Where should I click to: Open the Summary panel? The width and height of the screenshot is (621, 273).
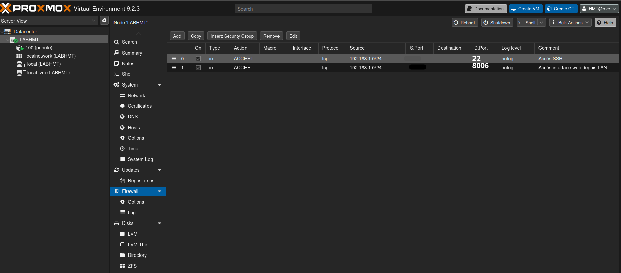click(132, 53)
